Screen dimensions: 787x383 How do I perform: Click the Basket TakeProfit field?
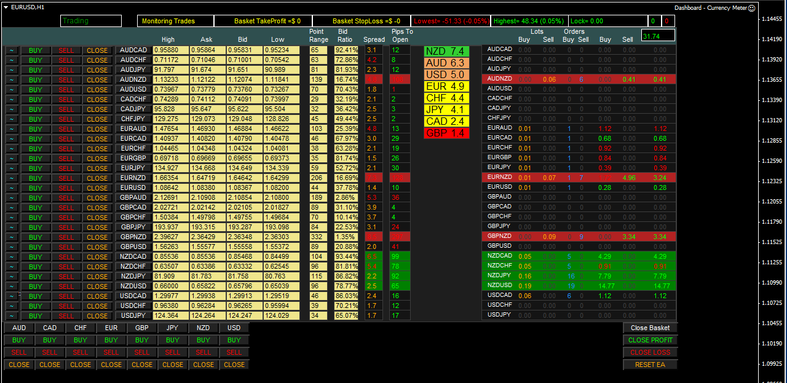coord(263,21)
